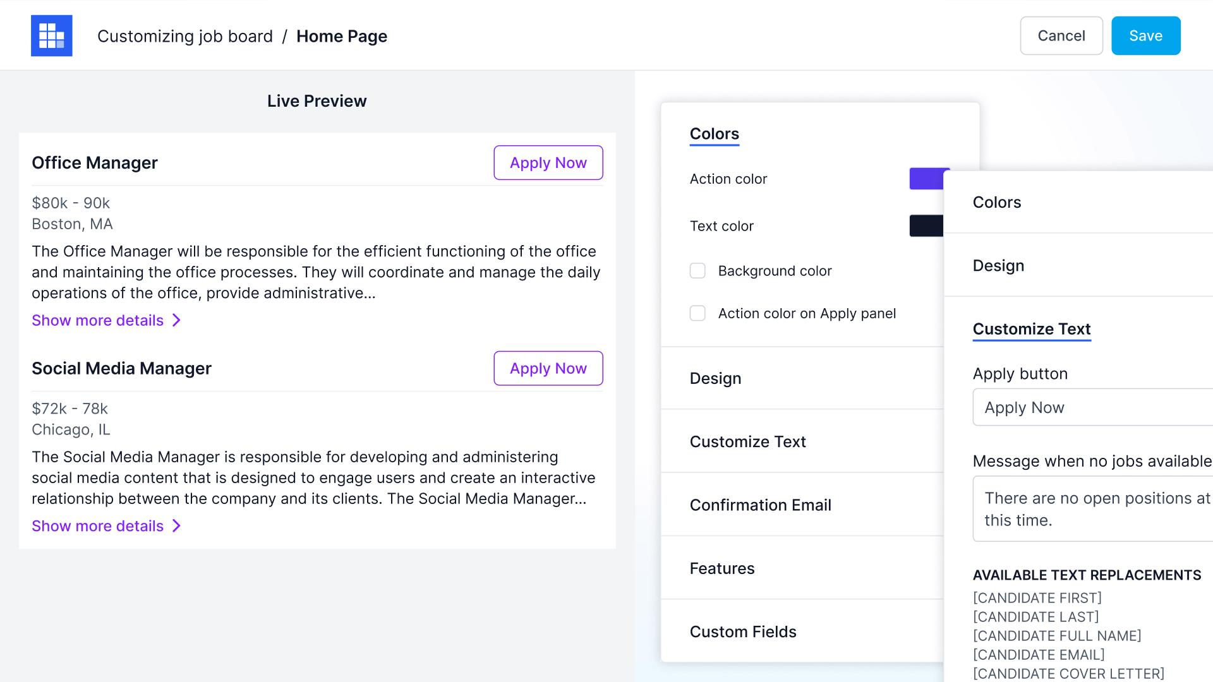Open the Custom Fields section
Image resolution: width=1213 pixels, height=682 pixels.
[x=743, y=631]
